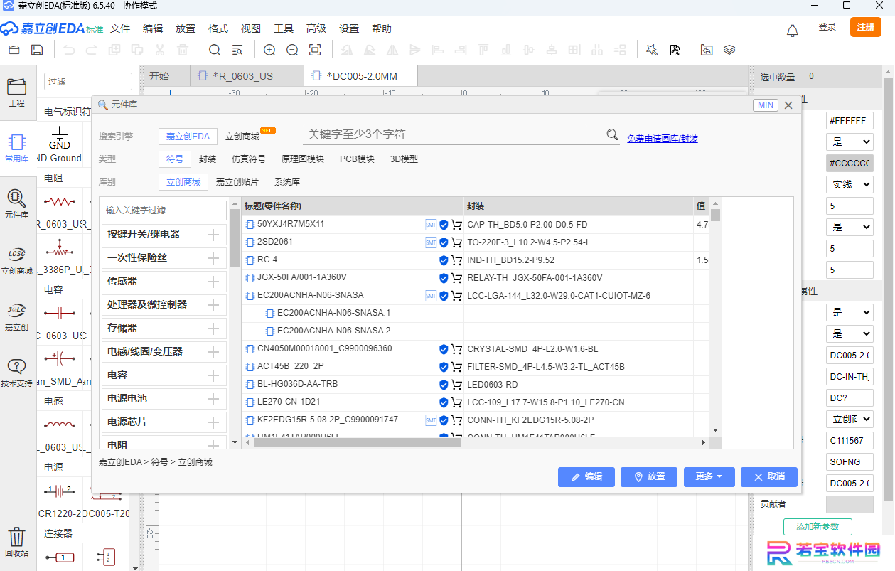Select the 封装 type tab
This screenshot has height=571, width=895.
tap(208, 159)
